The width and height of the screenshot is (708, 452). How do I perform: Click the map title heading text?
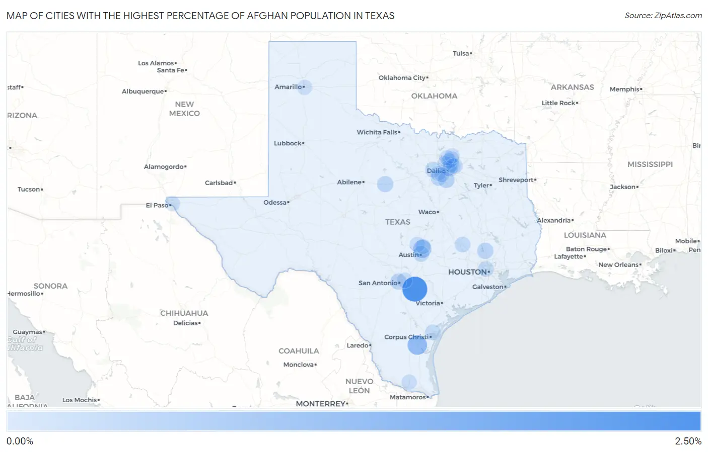click(200, 16)
